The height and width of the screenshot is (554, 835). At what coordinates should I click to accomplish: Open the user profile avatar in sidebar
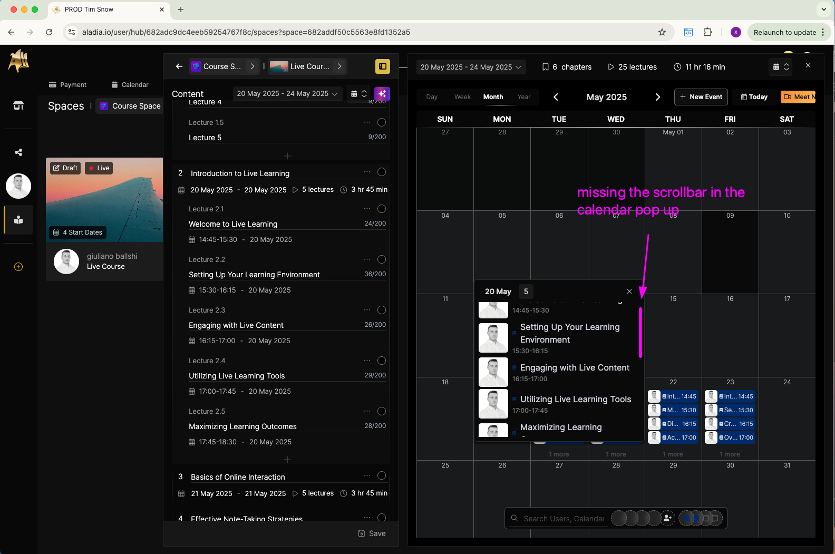point(18,186)
